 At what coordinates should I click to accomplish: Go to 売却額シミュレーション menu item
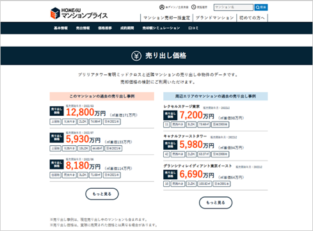pos(161,28)
